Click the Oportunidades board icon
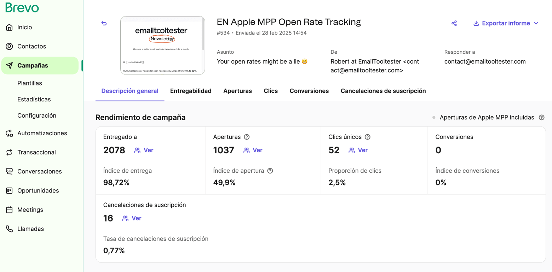 click(10, 190)
